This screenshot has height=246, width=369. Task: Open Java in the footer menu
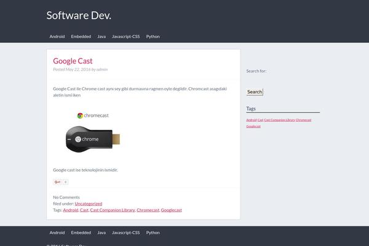pyautogui.click(x=101, y=232)
